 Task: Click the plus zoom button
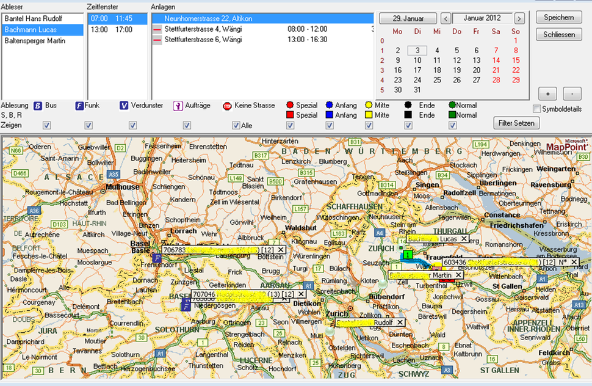click(x=547, y=93)
